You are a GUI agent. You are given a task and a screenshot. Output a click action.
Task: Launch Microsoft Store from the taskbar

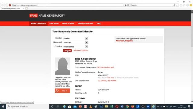pos(70,106)
